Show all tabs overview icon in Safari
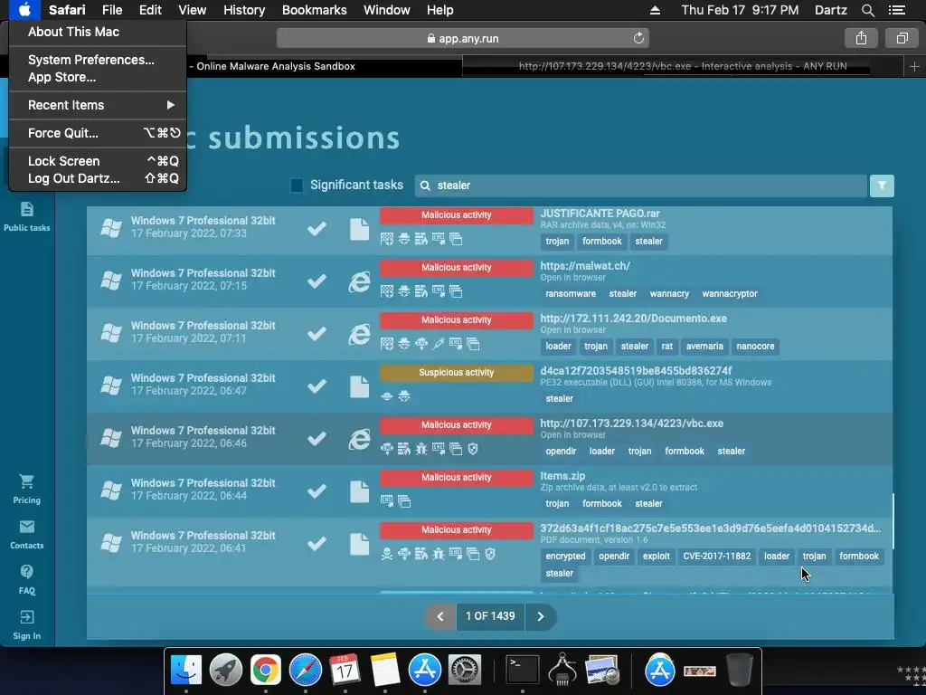This screenshot has height=695, width=926. pos(902,38)
